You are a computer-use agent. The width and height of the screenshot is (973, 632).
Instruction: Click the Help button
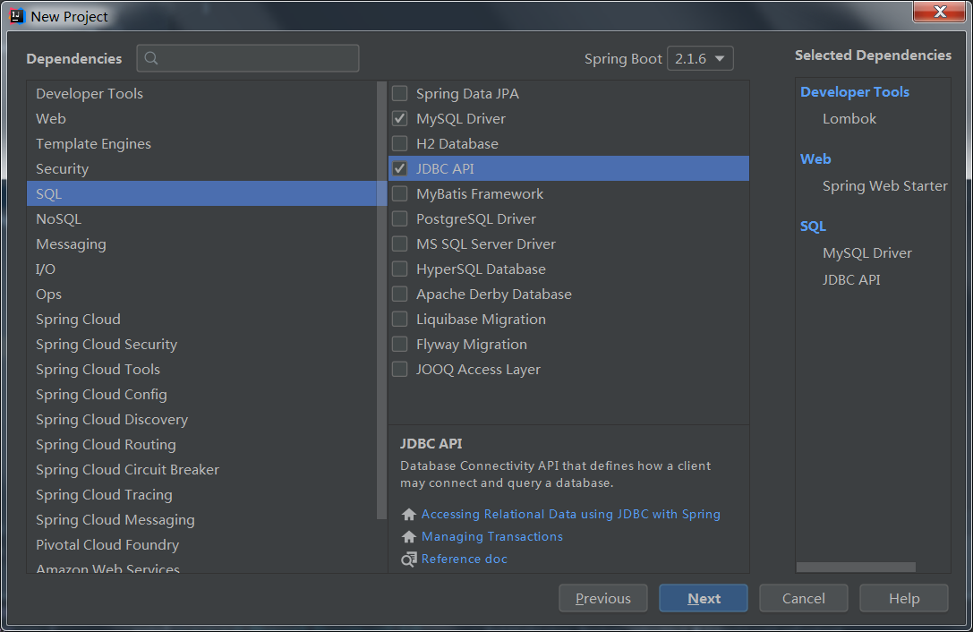click(x=904, y=599)
